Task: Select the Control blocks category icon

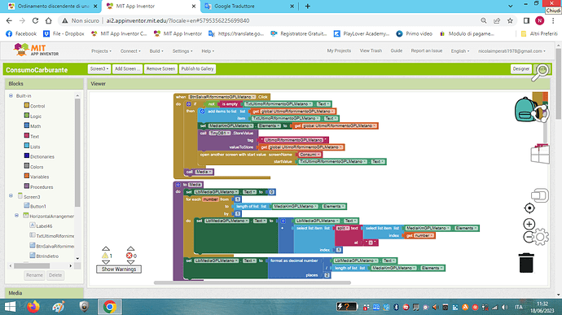Action: pos(27,106)
